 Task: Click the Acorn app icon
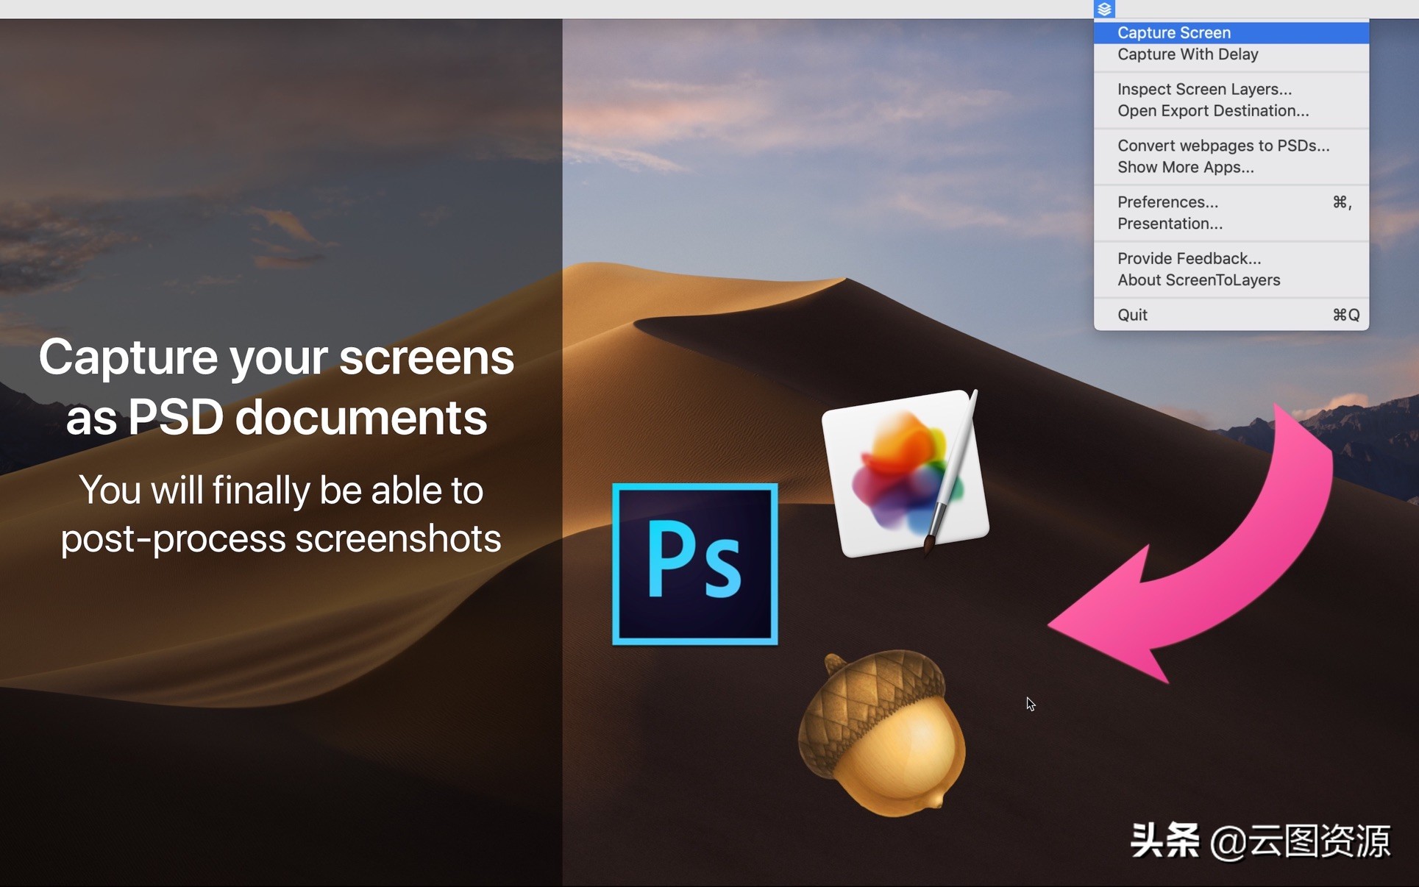pos(882,733)
